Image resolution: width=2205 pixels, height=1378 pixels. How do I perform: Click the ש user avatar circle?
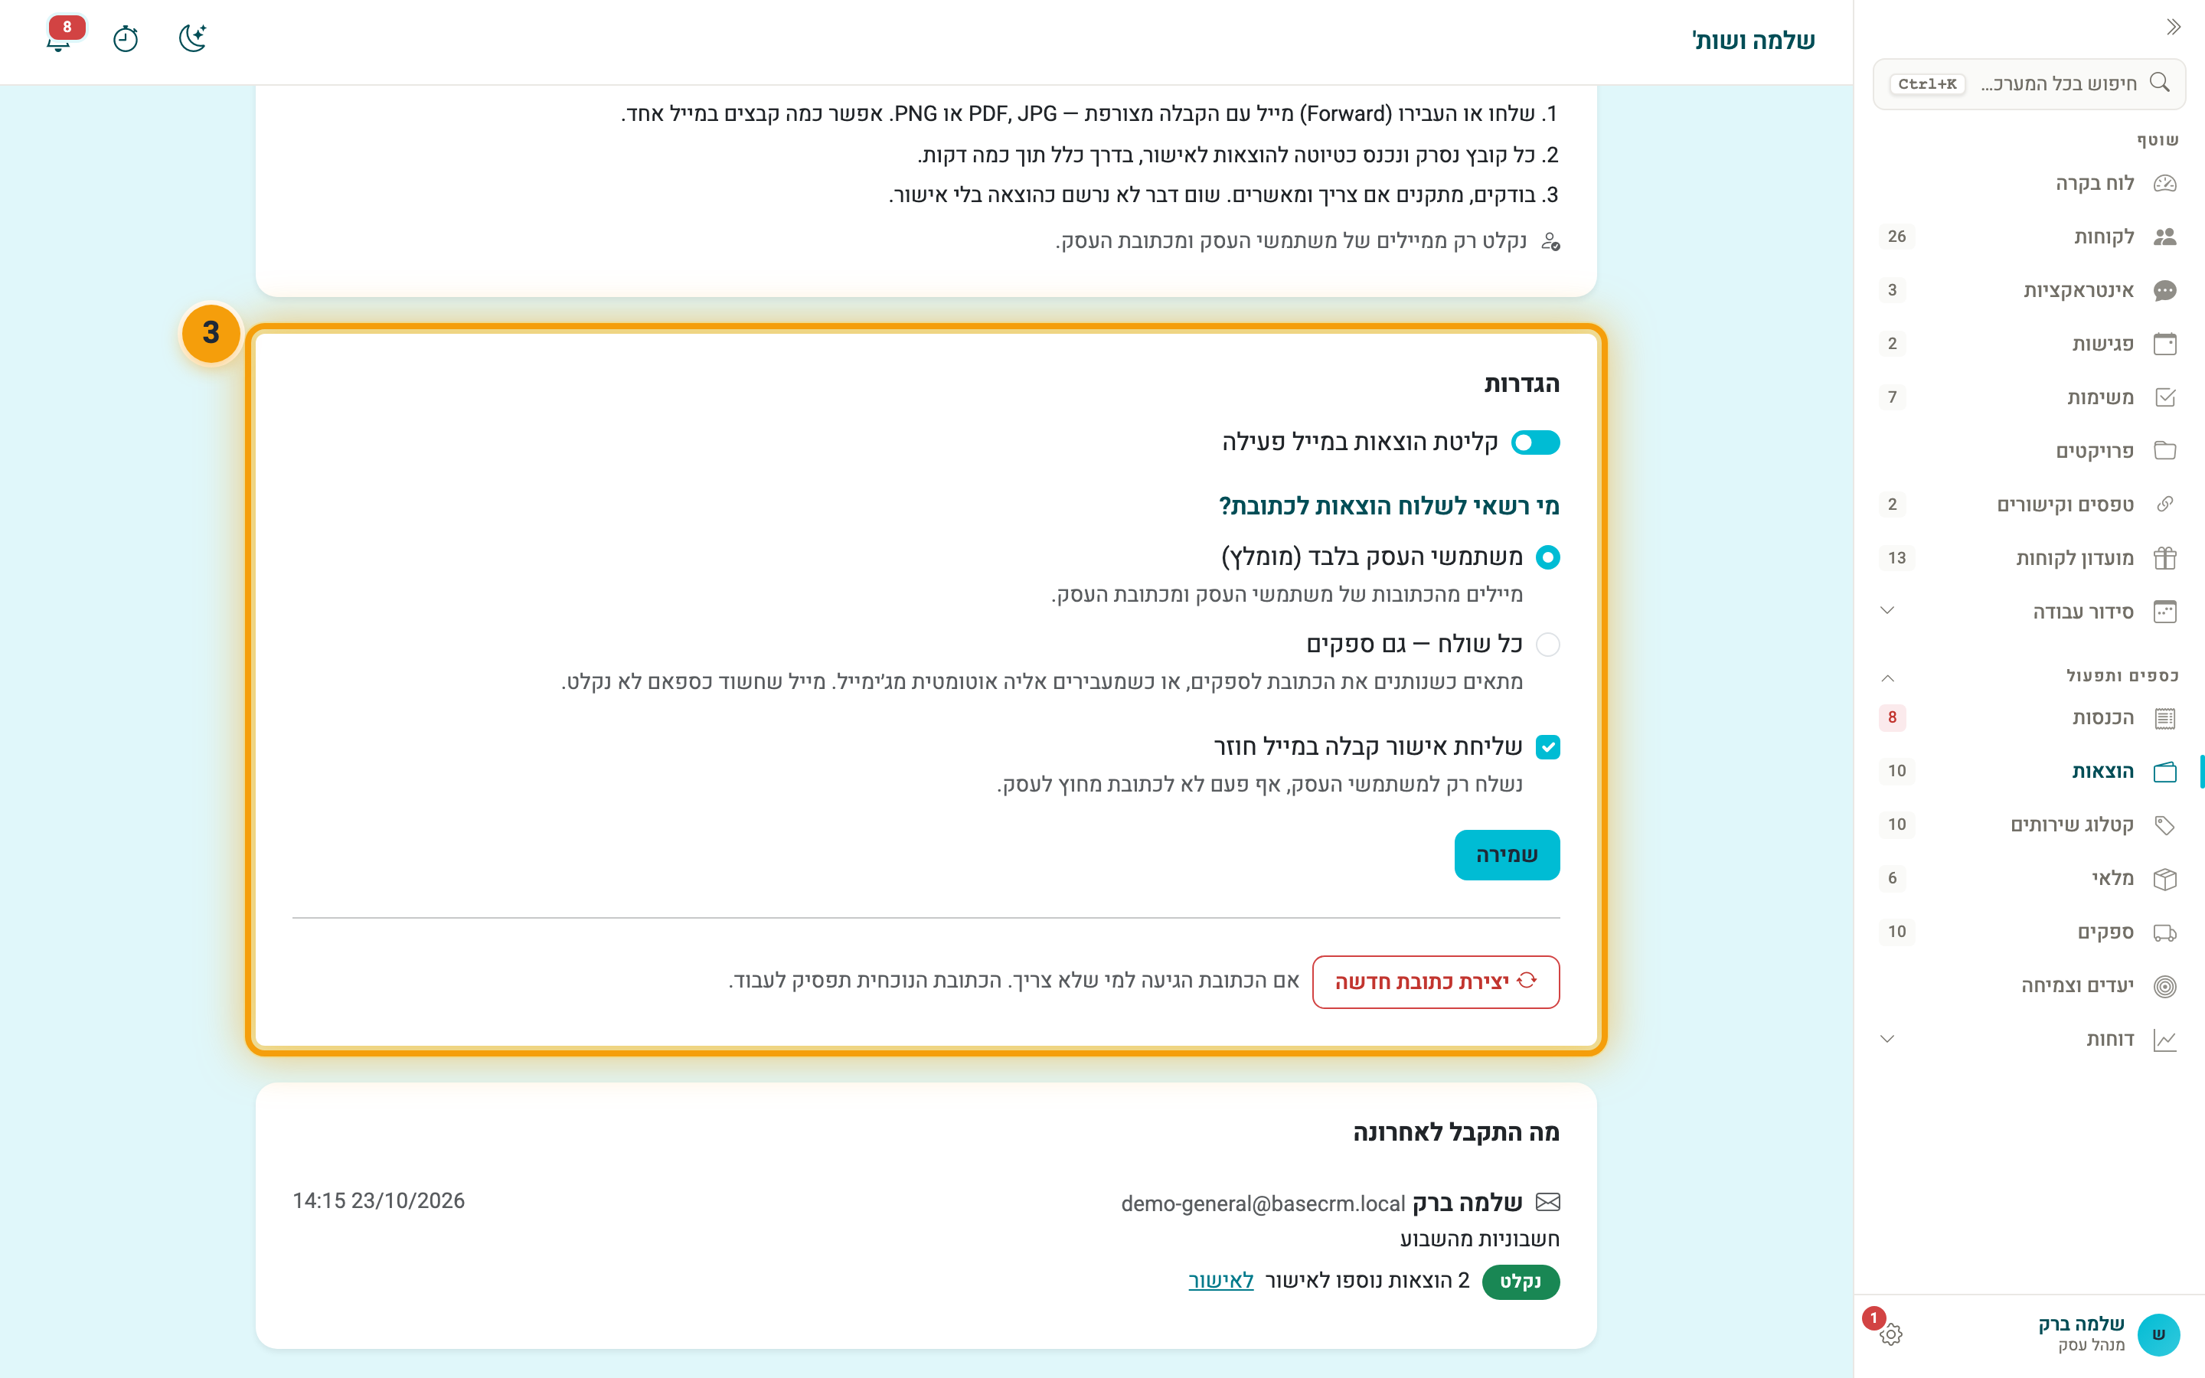point(2158,1334)
